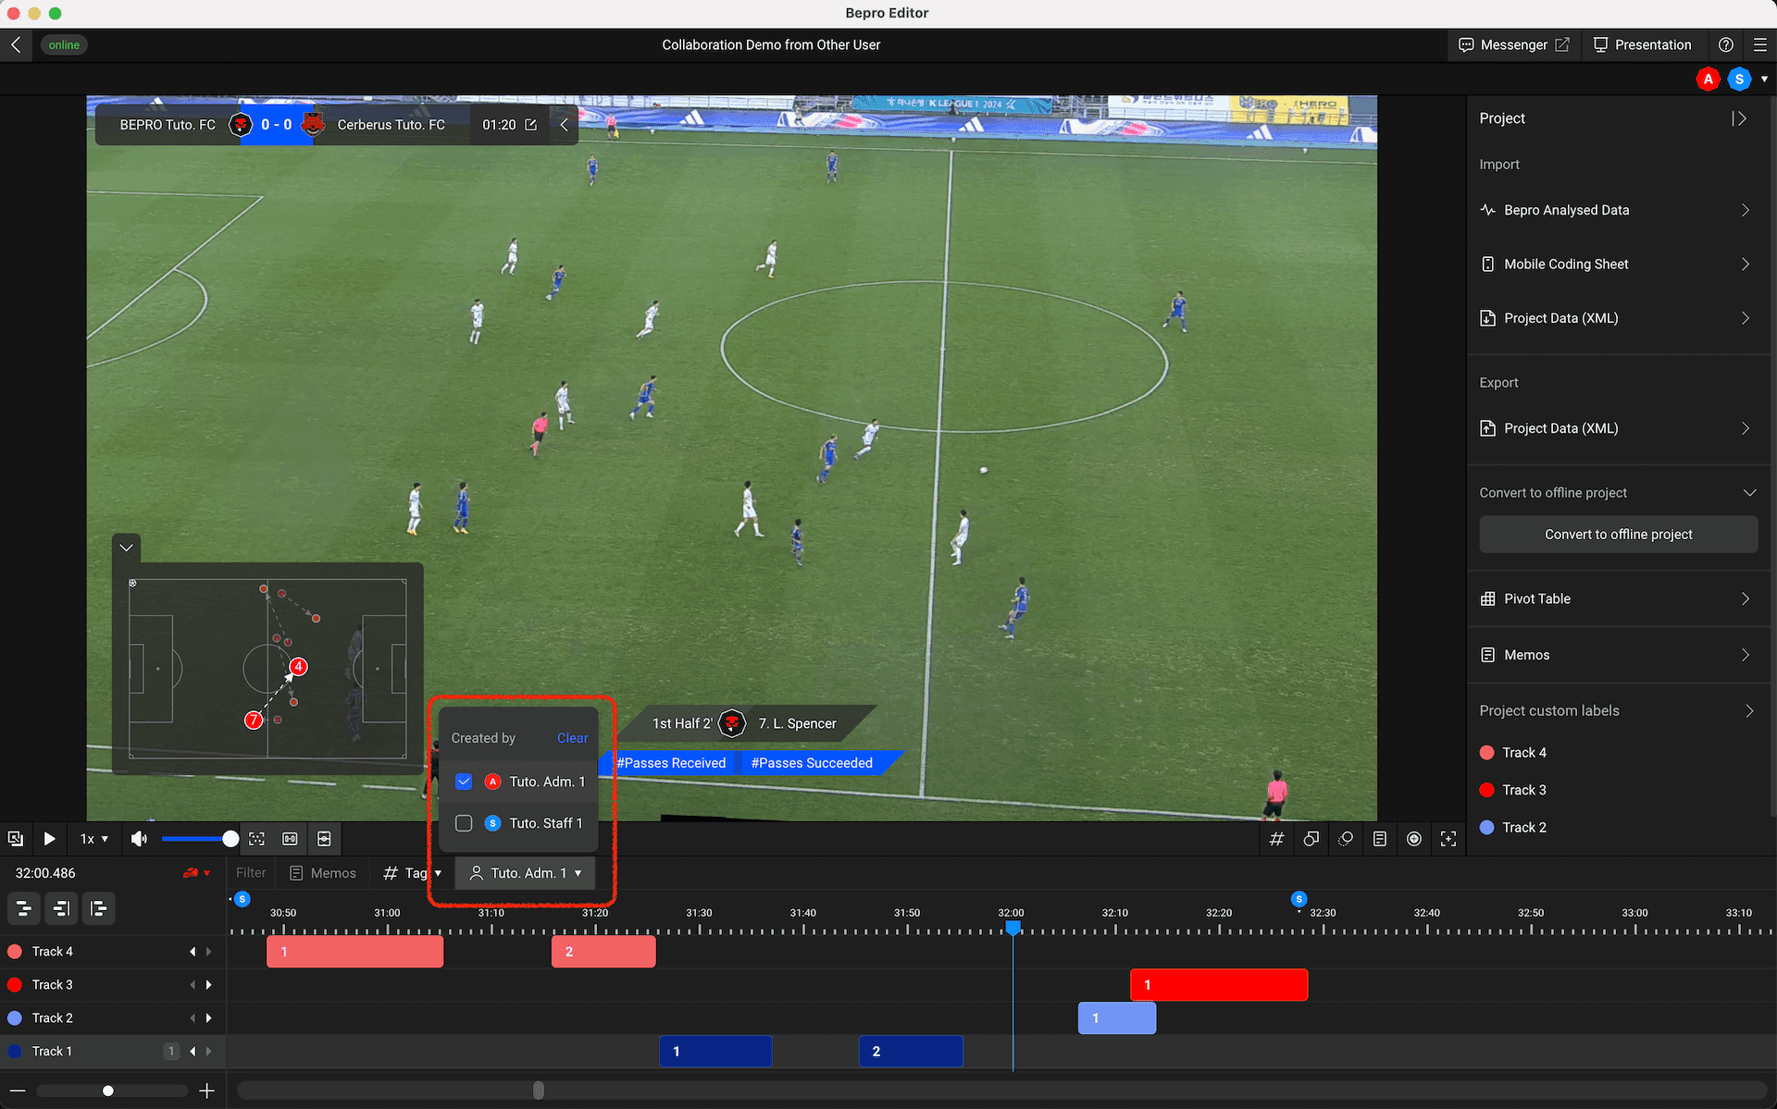1777x1109 pixels.
Task: Click the blue volume slider
Action: coord(194,839)
